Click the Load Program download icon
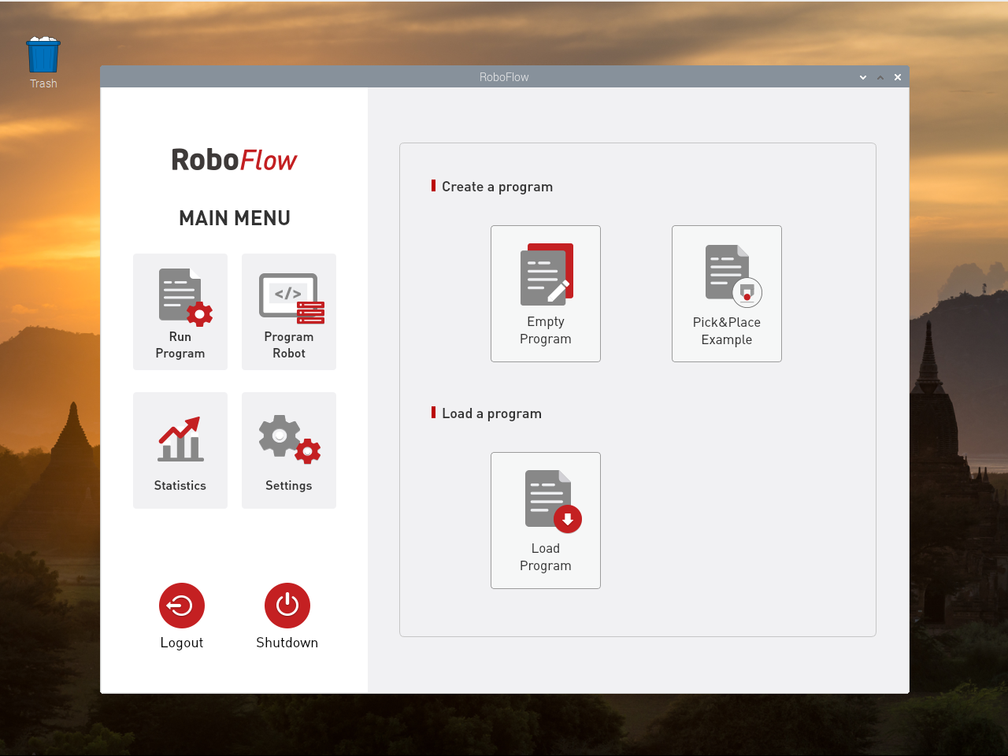The image size is (1008, 756). 567,519
